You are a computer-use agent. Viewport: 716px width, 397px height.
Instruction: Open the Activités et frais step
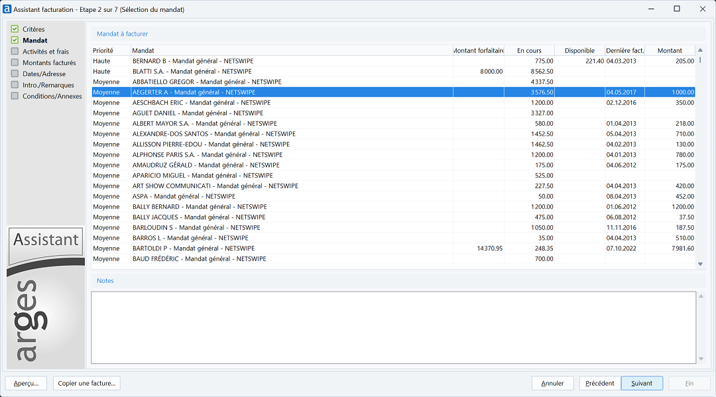pos(46,52)
